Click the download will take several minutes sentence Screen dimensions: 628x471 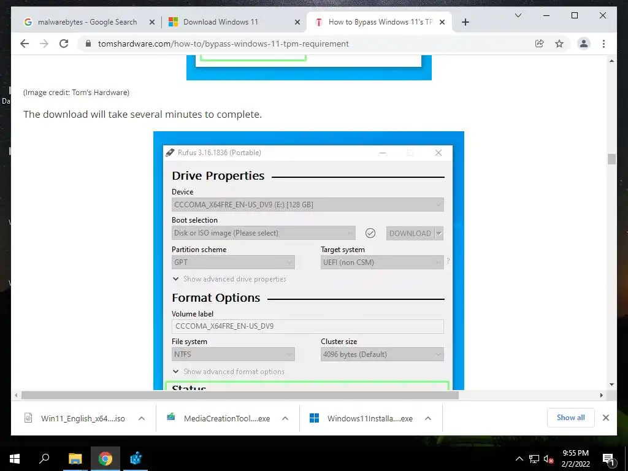[x=142, y=115]
